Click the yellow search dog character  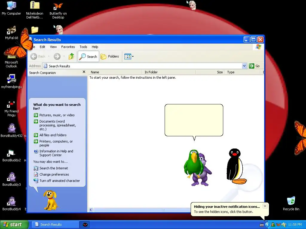tap(50, 200)
